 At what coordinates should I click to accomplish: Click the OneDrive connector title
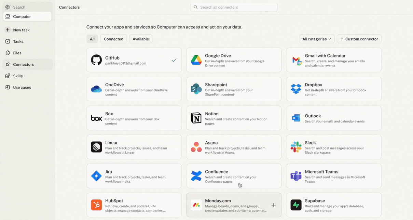pos(114,85)
